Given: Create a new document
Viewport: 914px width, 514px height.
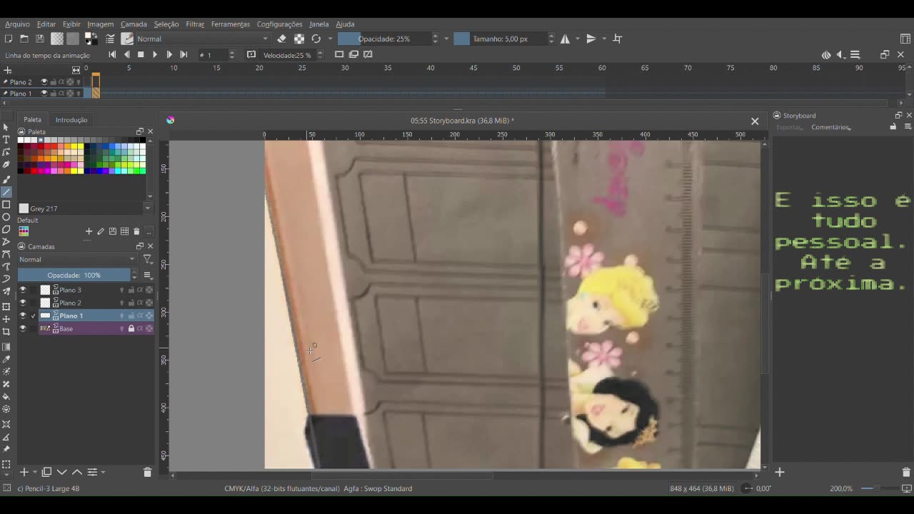Looking at the screenshot, I should point(9,39).
